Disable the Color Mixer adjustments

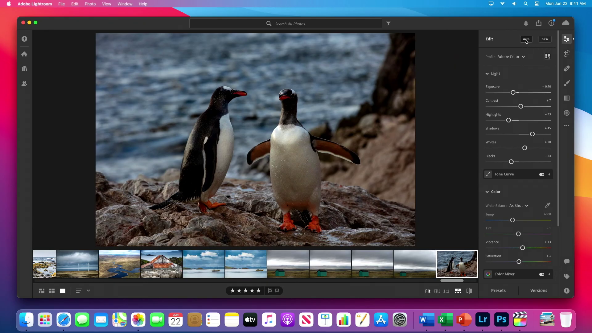click(x=541, y=274)
